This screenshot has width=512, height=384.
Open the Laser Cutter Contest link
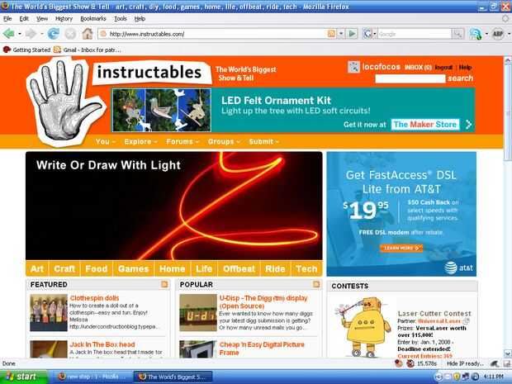click(434, 314)
